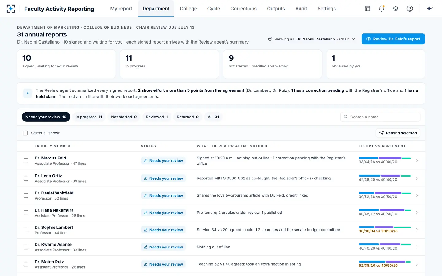442x276 pixels.
Task: Expand Dr. Mateo Ruiz row chevron
Action: pyautogui.click(x=417, y=264)
